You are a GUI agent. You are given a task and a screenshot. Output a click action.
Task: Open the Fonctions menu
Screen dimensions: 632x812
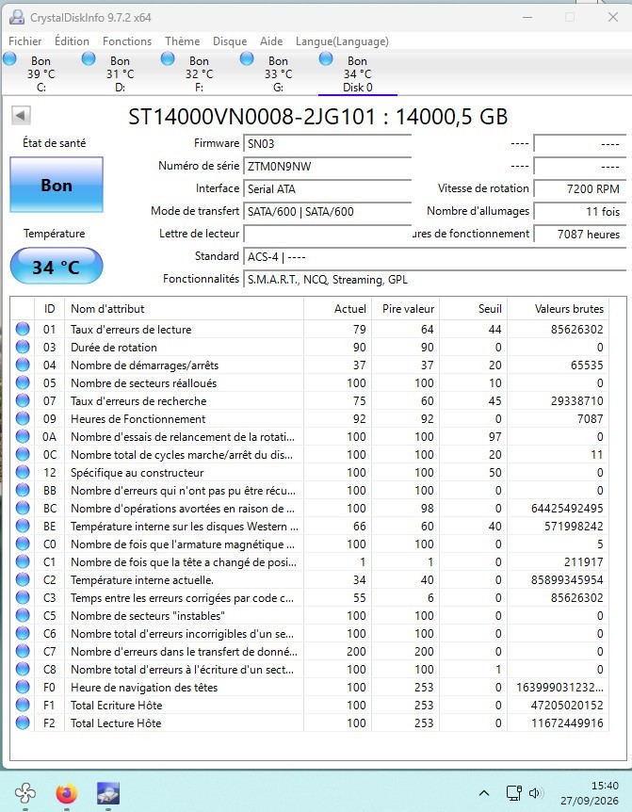[x=127, y=41]
